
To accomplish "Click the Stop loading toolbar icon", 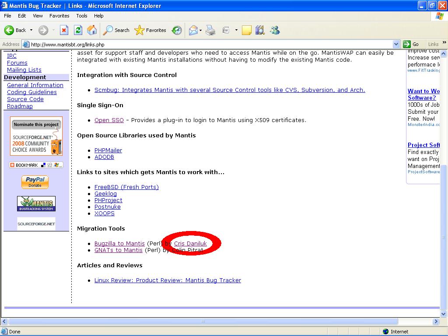I will pyautogui.click(x=64, y=30).
